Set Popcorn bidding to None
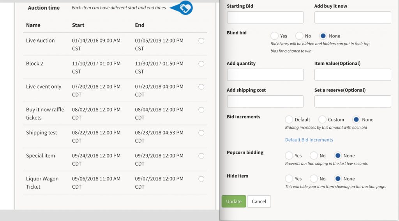Viewport: 399px width, 221px height. pos(338,155)
